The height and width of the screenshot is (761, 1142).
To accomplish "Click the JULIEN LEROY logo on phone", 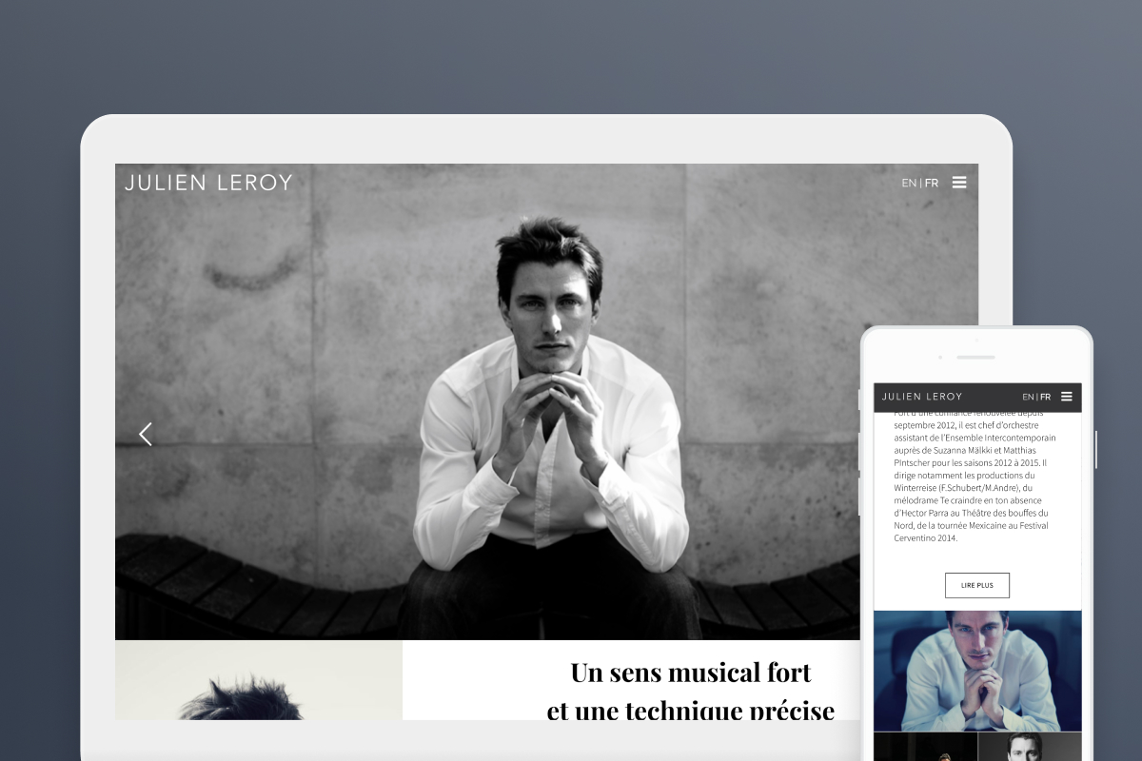I will coord(922,397).
